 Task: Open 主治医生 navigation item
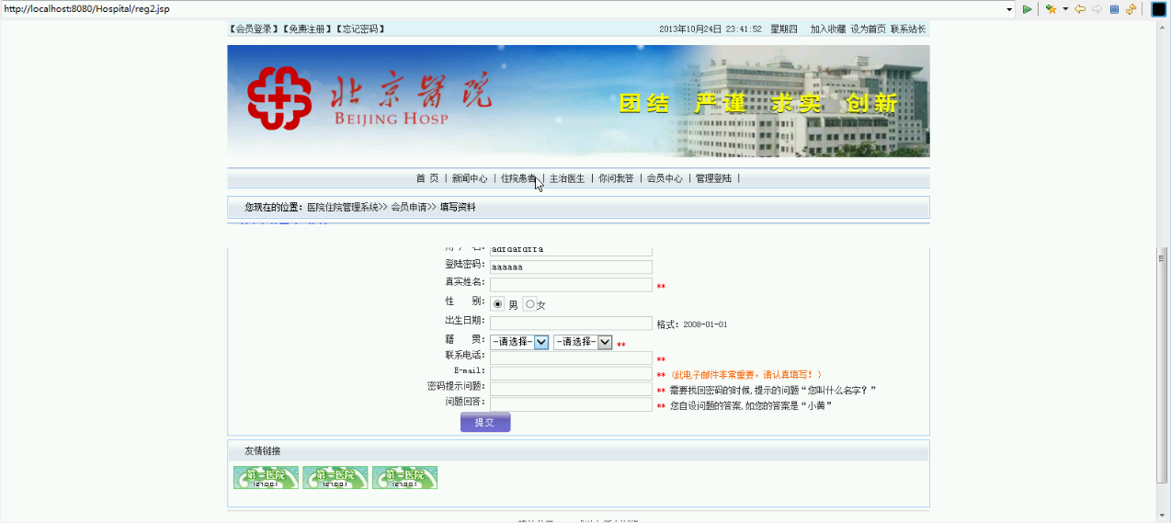point(567,178)
